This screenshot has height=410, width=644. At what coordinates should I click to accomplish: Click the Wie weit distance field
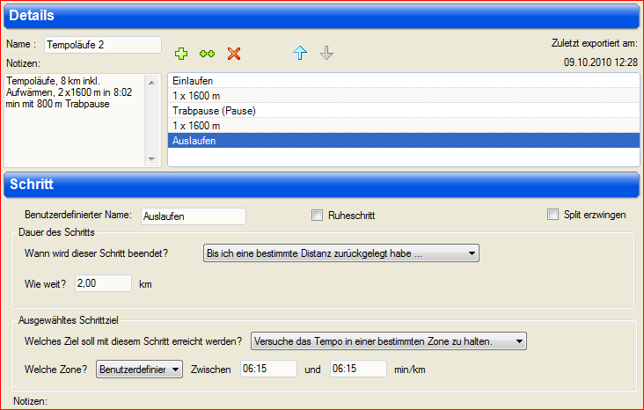point(103,283)
